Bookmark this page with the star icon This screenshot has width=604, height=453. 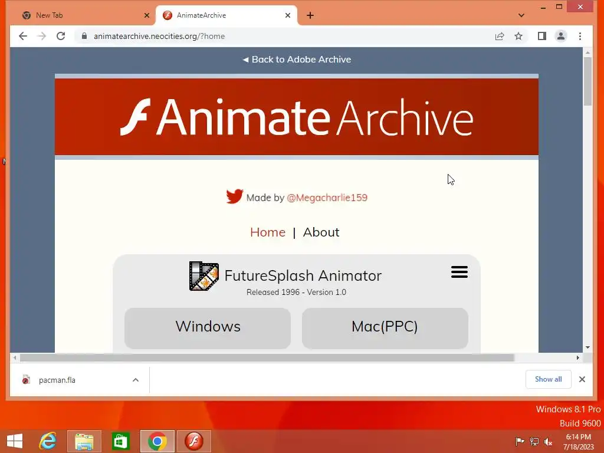518,36
